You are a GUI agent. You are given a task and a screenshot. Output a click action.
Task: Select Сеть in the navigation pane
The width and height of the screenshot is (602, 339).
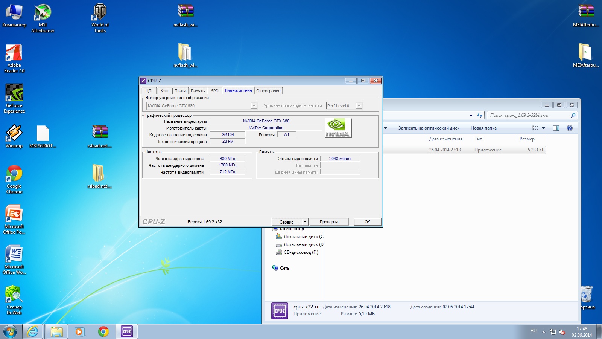pos(281,268)
